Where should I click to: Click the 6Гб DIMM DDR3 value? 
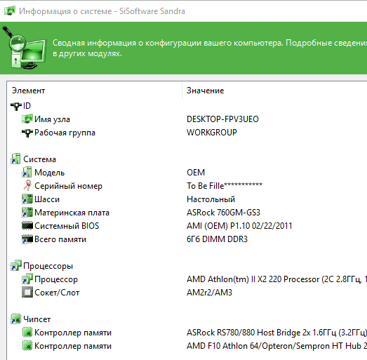[217, 239]
